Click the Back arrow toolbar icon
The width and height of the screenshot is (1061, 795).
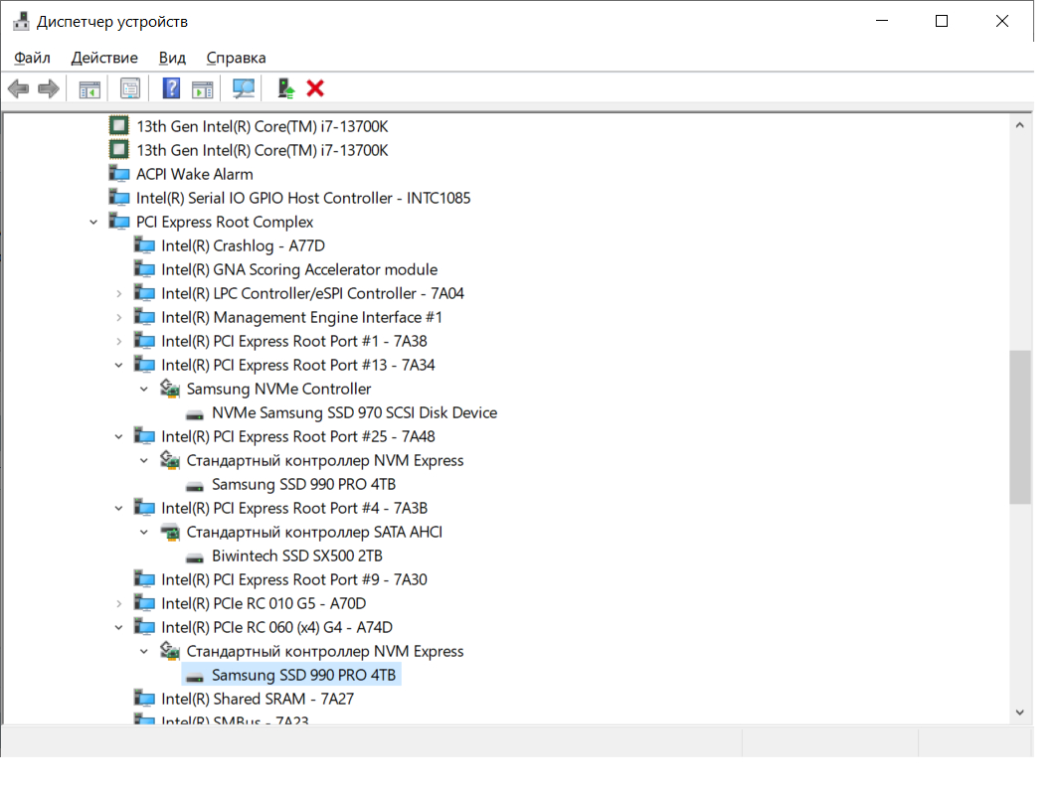[18, 88]
